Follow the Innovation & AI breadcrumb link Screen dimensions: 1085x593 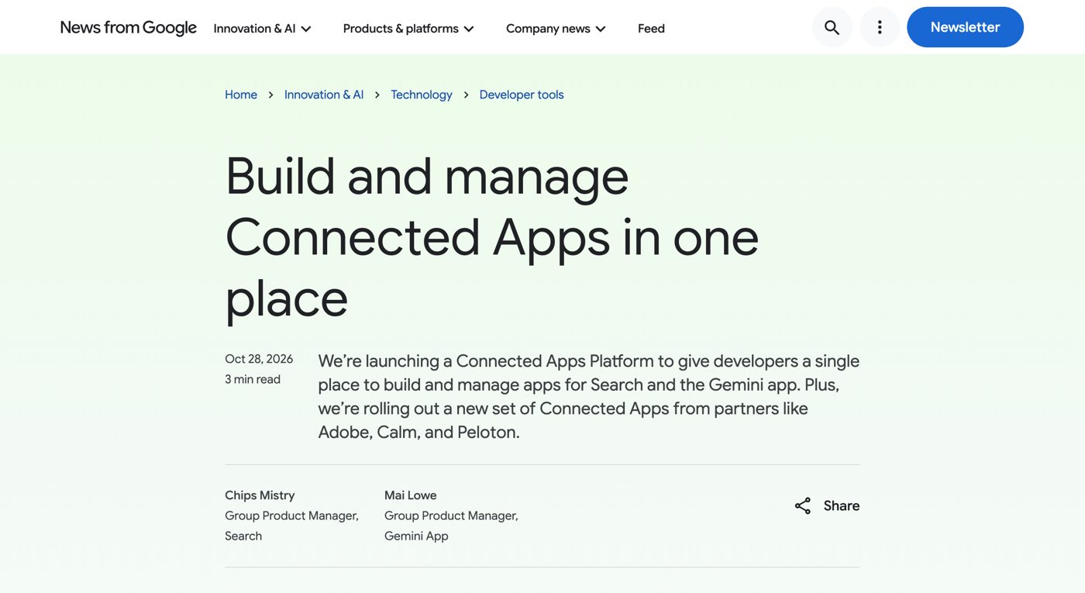point(324,95)
